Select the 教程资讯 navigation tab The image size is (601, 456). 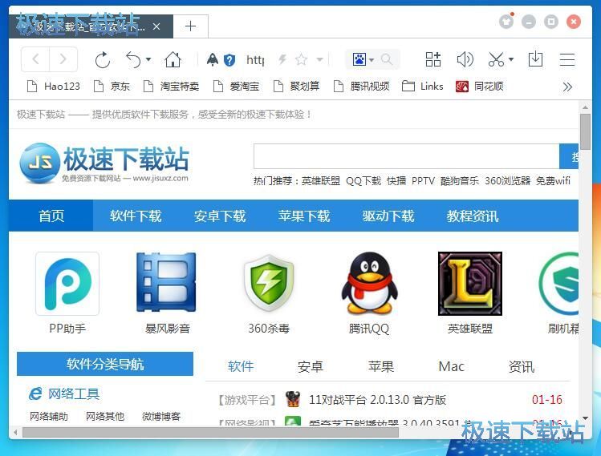(472, 216)
